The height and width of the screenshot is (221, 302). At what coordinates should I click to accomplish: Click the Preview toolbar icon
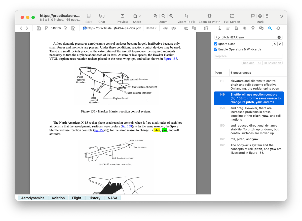pos(122,16)
